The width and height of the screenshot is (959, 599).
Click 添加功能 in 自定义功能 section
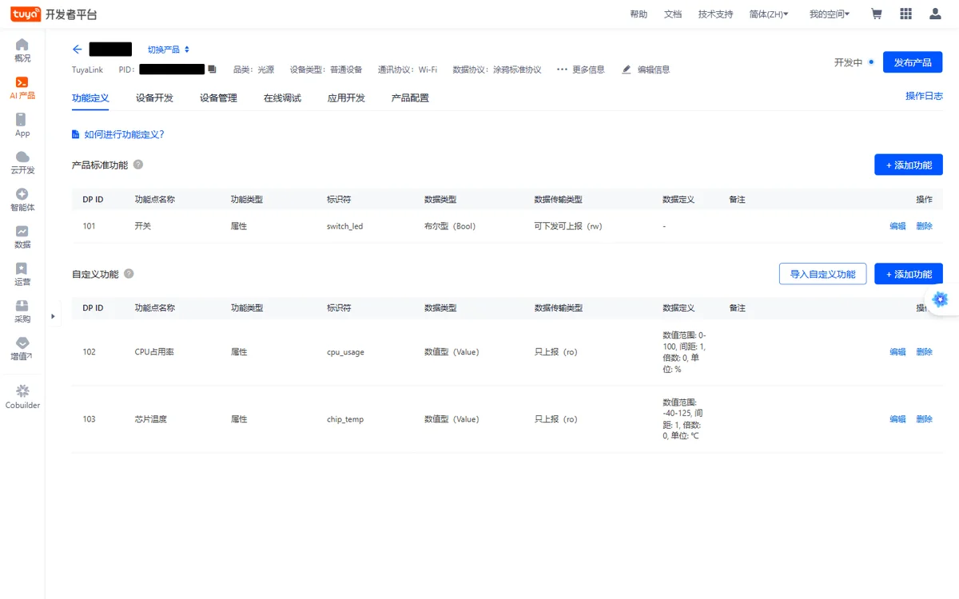pyautogui.click(x=909, y=274)
